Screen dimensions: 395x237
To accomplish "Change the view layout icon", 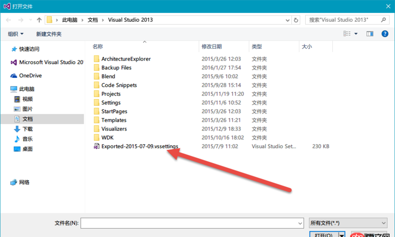I will (347, 34).
